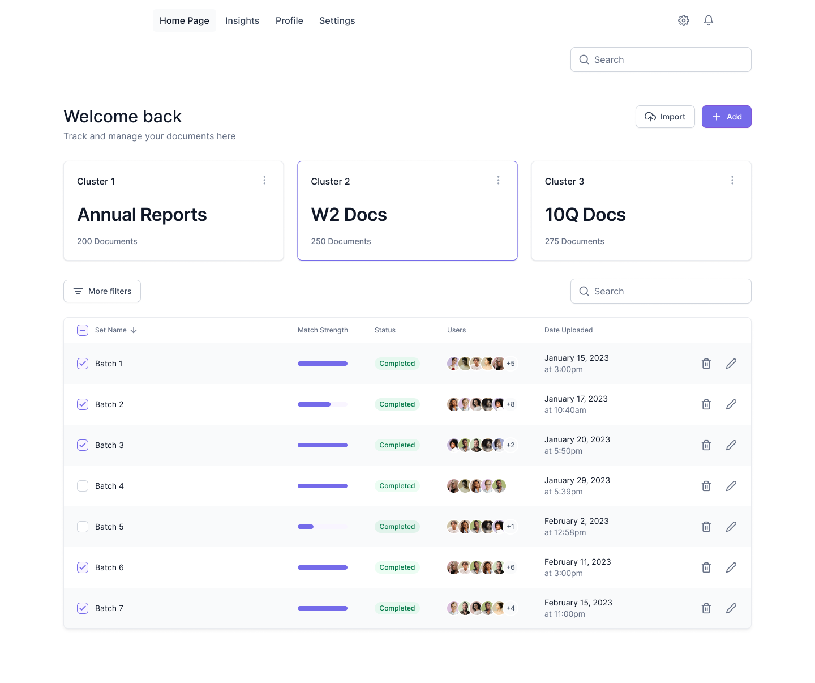Edit Batch 3 with pencil icon

731,445
